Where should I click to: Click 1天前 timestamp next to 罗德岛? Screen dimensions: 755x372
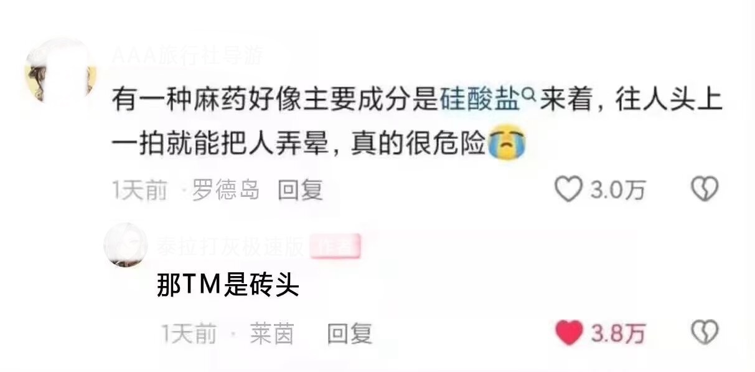(x=139, y=190)
